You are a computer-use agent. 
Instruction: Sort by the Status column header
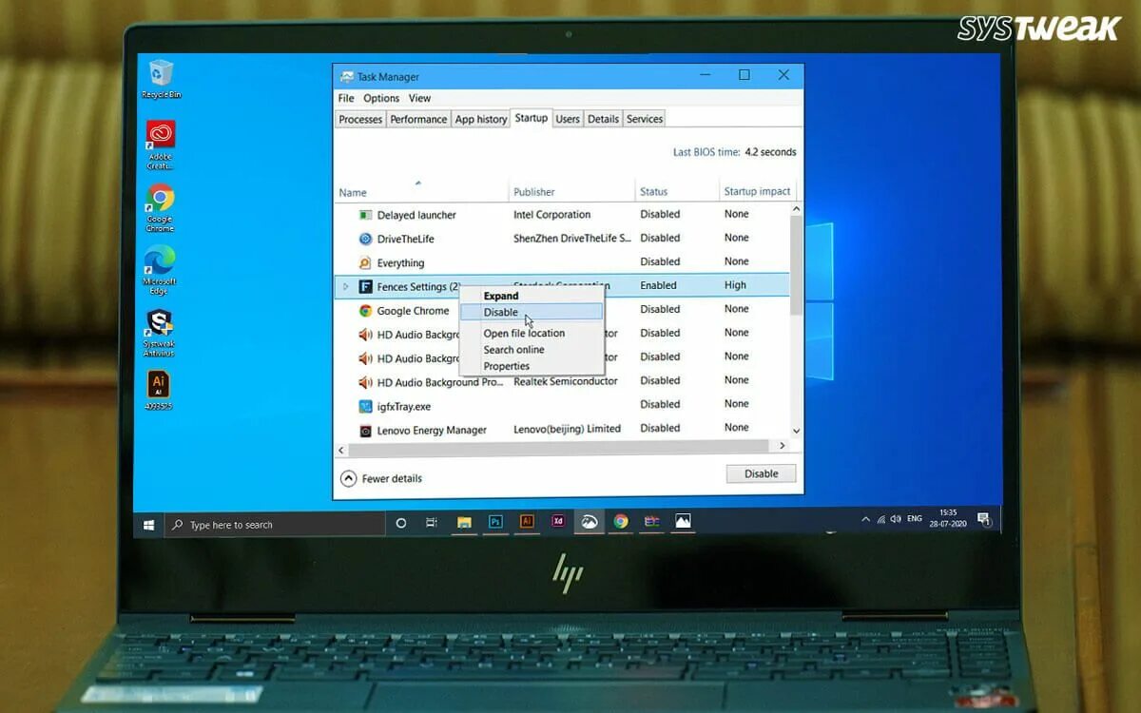coord(677,190)
